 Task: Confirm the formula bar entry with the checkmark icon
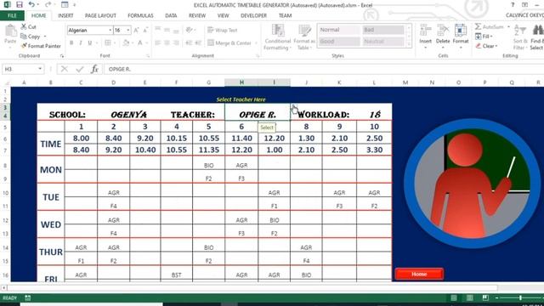click(x=79, y=69)
